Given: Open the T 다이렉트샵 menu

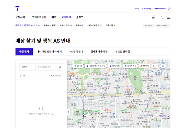Looking at the screenshot, I should click(39, 17).
